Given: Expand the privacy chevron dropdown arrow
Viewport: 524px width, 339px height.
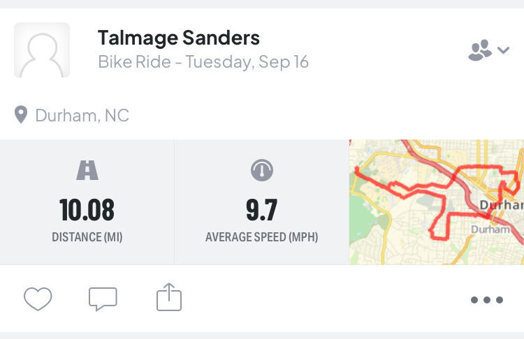Looking at the screenshot, I should click(x=504, y=50).
